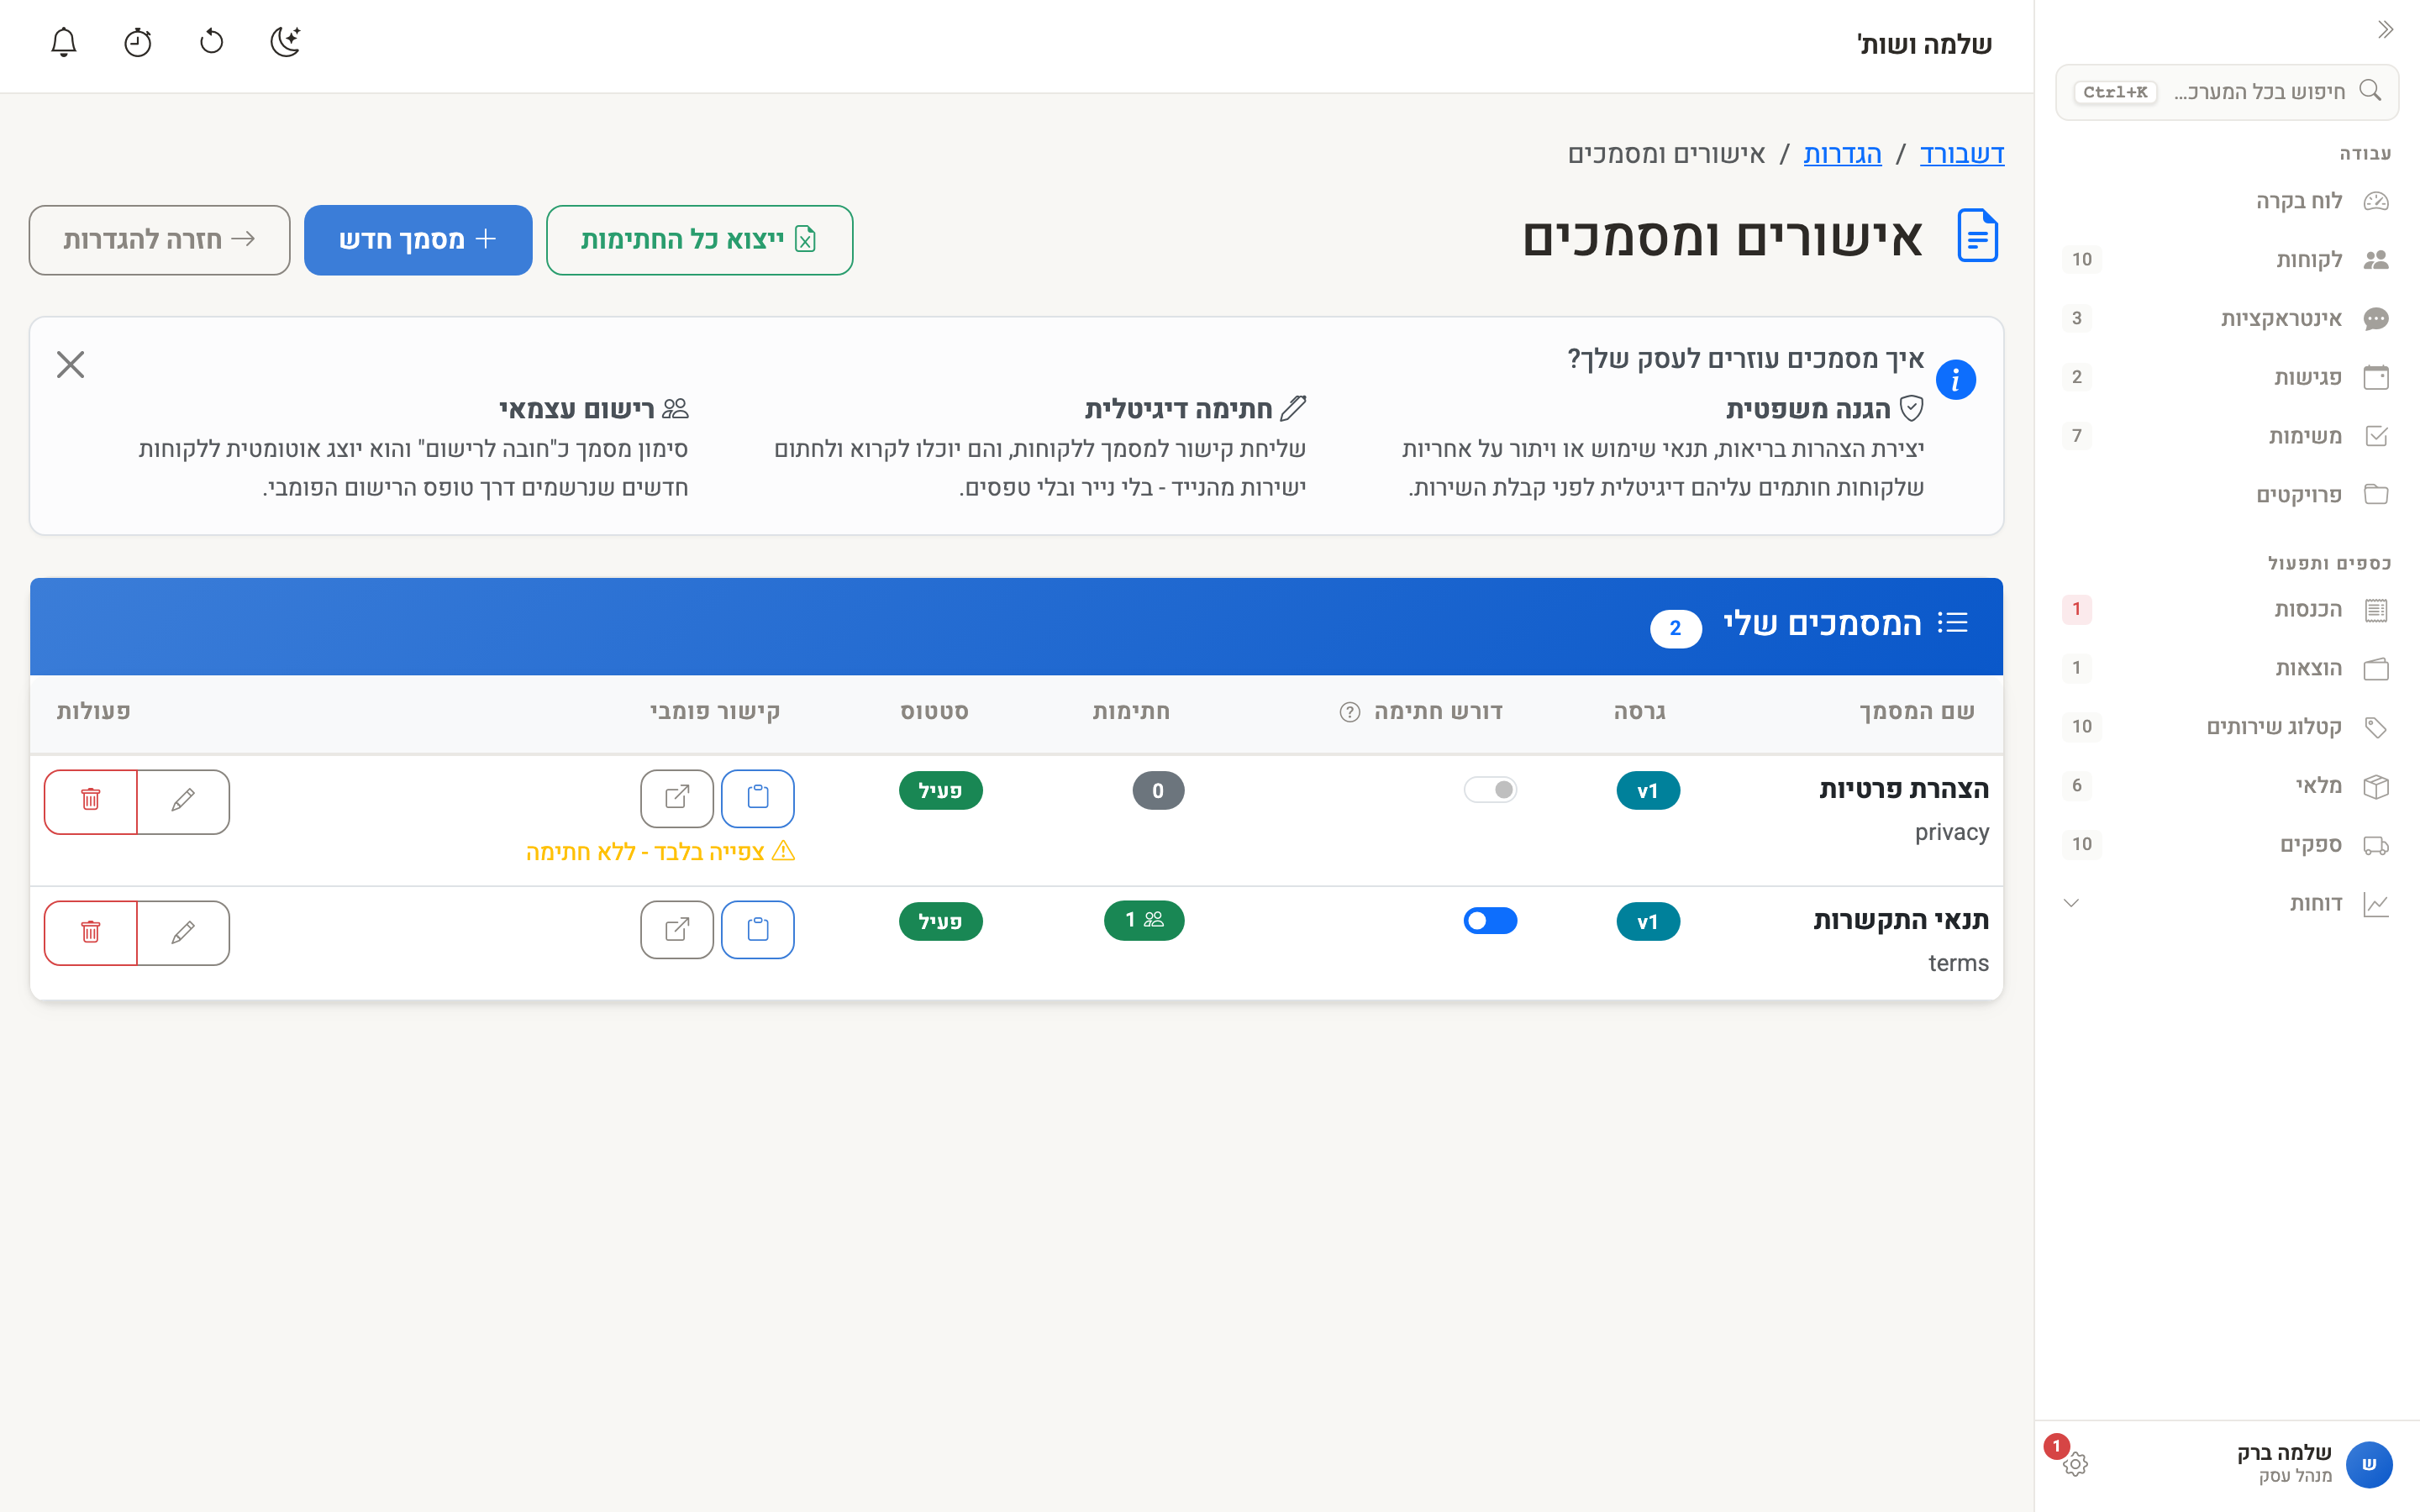Copy public link for הצהרת פרטיות
Viewport: 2420px width, 1512px height.
click(758, 798)
